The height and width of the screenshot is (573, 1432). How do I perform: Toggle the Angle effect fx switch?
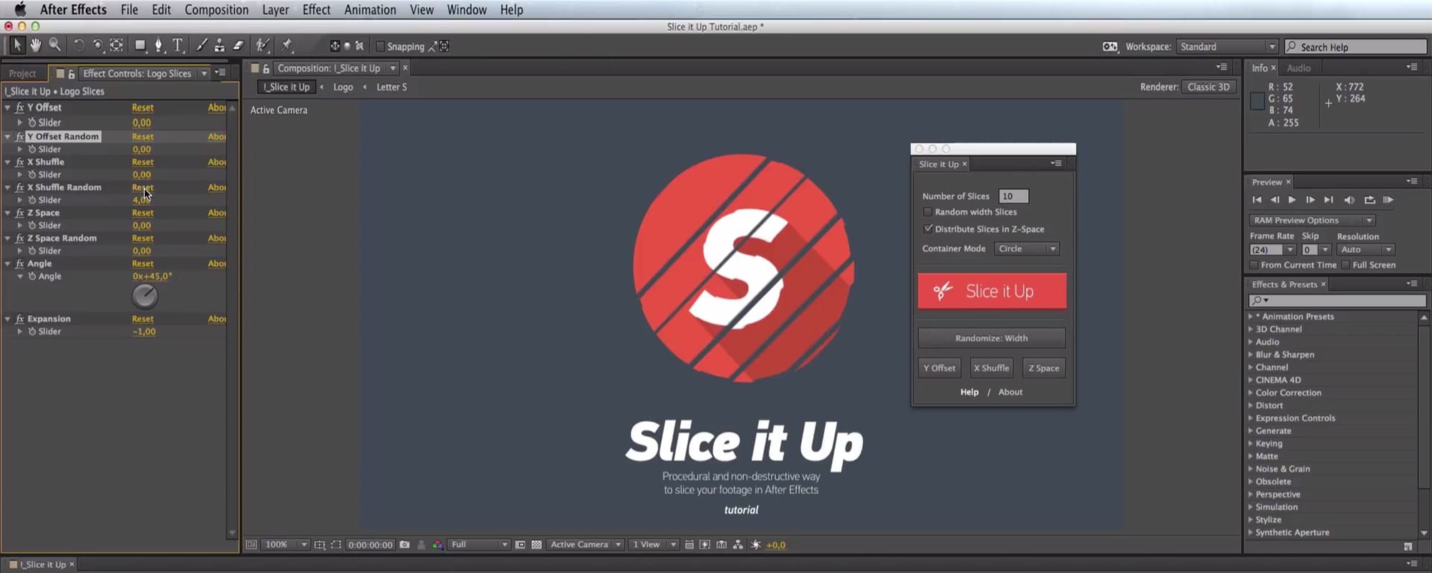(19, 264)
